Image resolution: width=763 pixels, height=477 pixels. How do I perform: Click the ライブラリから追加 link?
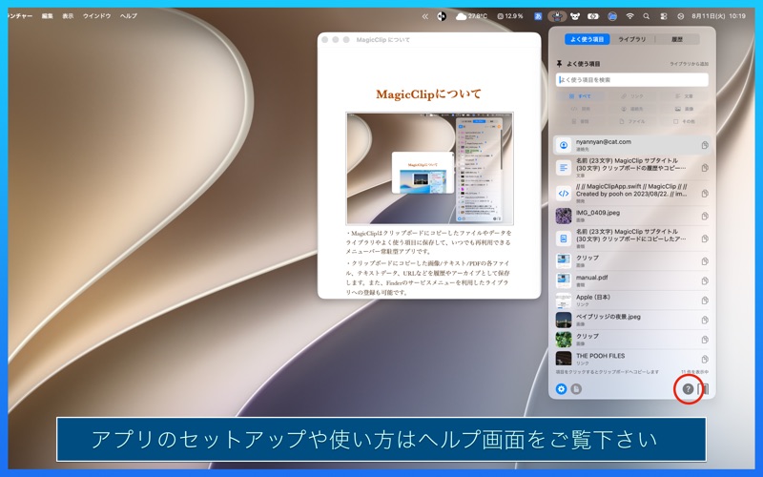point(689,64)
